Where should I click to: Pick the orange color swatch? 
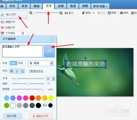coord(38,98)
